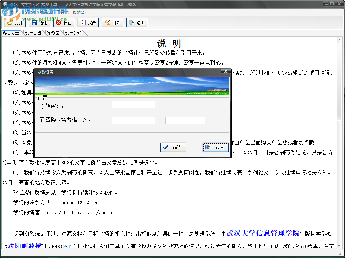The width and height of the screenshot is (345, 258).
Task: Open the 目录 catalog icon
Action: click(x=112, y=23)
